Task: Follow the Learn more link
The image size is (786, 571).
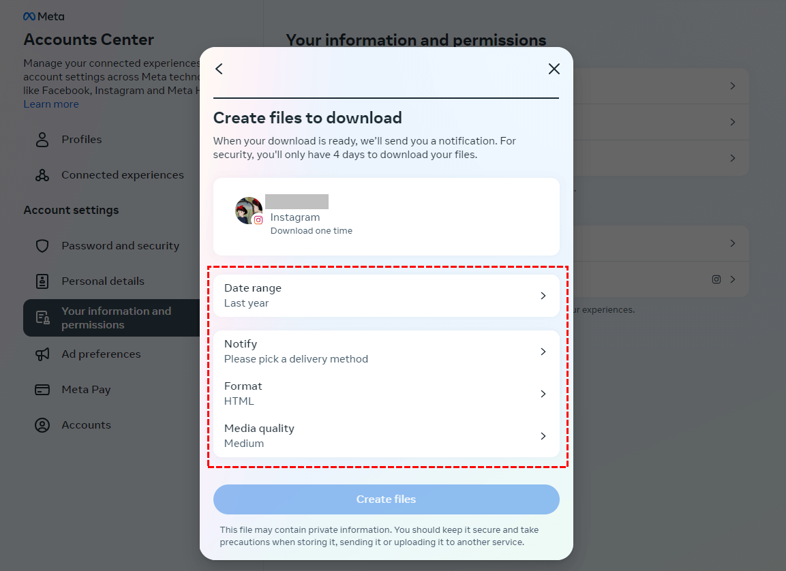Action: (51, 104)
